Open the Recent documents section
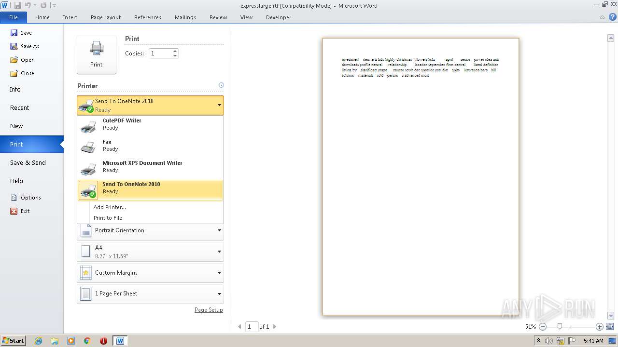 tap(31, 107)
